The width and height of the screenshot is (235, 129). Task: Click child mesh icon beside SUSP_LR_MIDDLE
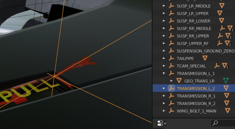(x=222, y=6)
